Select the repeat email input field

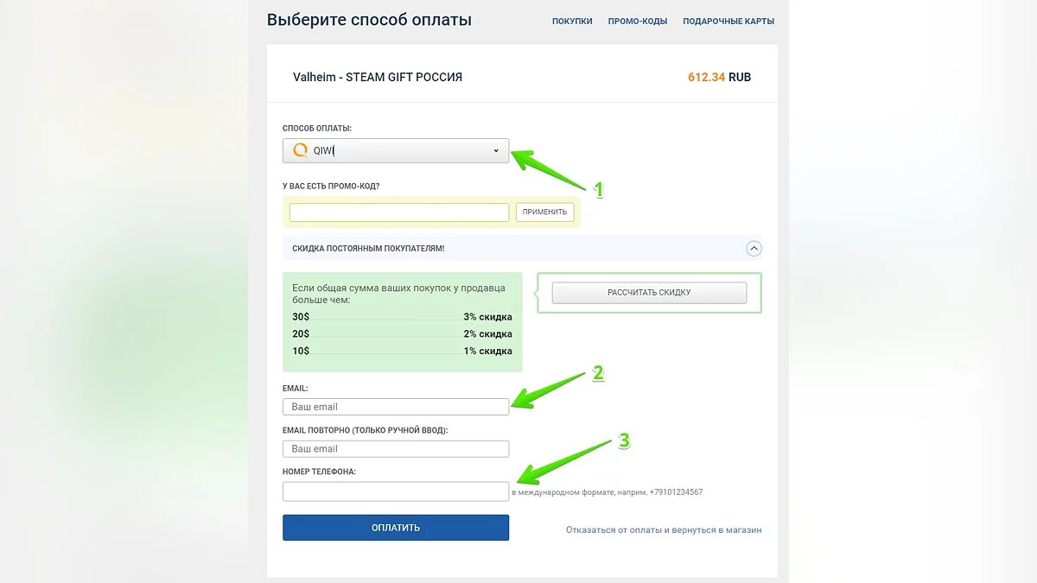click(396, 449)
